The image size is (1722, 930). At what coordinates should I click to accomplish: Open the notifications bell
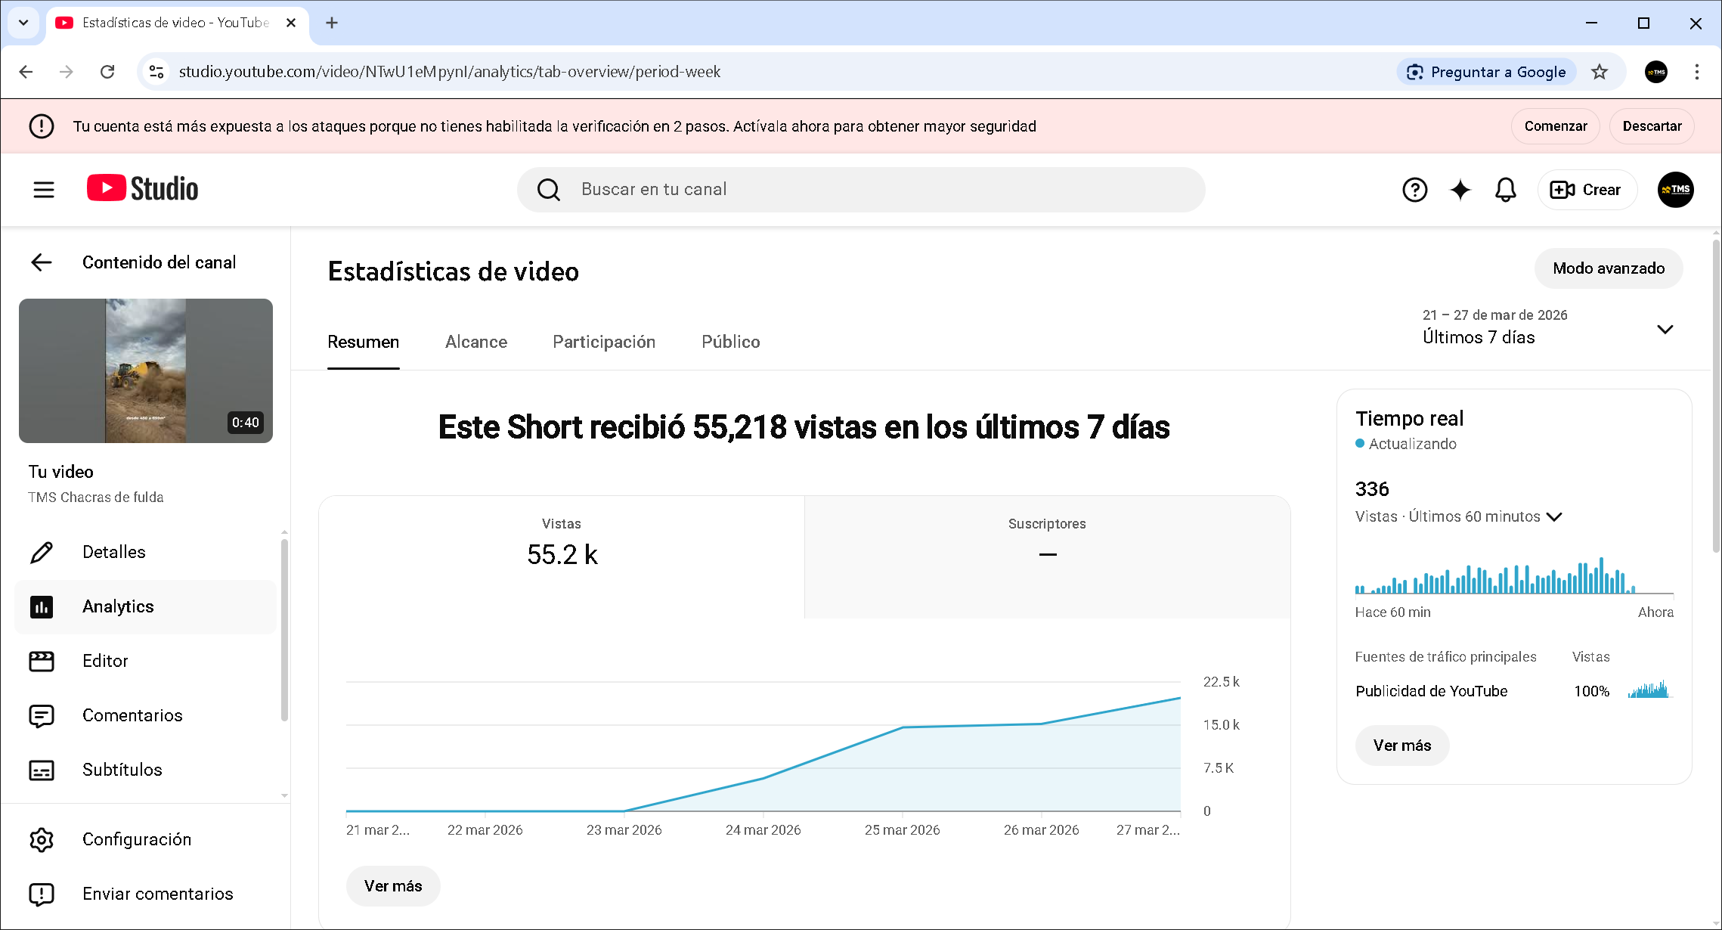click(1505, 190)
